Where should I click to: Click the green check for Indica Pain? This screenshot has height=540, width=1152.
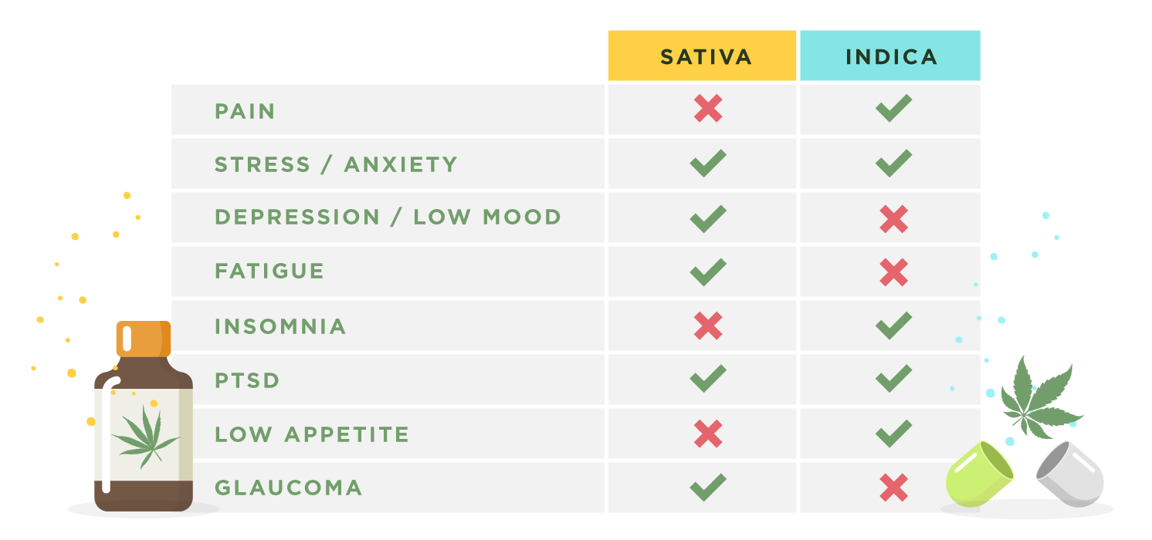click(893, 109)
